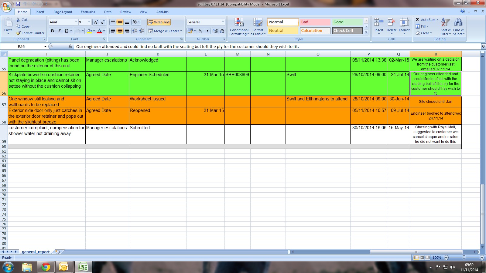
Task: Open the font name dropdown
Action: tap(76, 22)
